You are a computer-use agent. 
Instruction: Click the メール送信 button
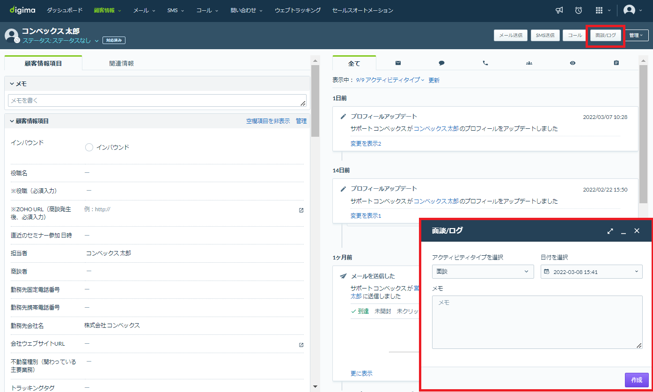511,35
